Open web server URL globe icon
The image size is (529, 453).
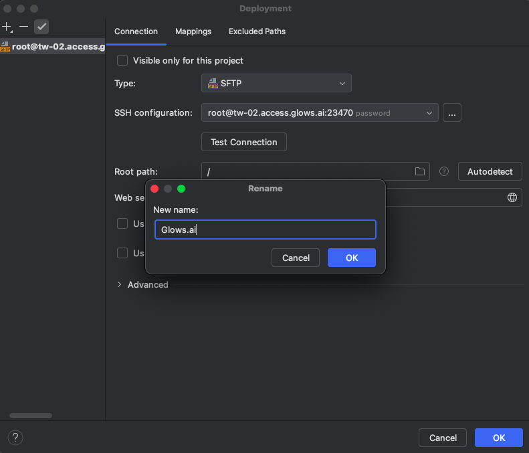pos(512,197)
